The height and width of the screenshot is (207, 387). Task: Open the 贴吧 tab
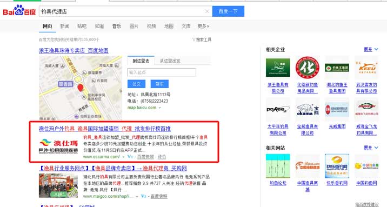[82, 26]
